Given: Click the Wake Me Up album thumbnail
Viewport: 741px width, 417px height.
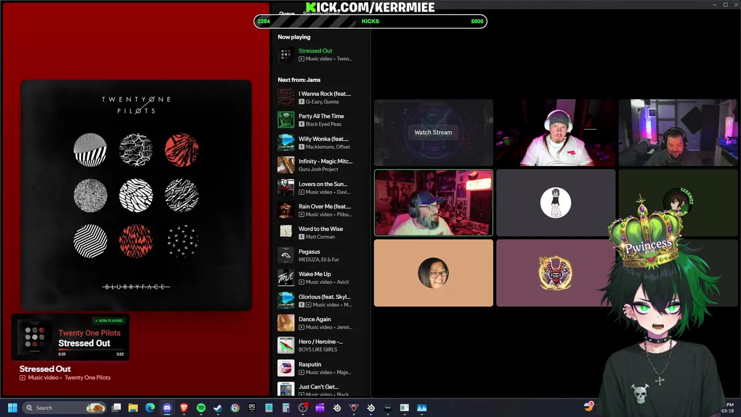Looking at the screenshot, I should click(x=286, y=278).
